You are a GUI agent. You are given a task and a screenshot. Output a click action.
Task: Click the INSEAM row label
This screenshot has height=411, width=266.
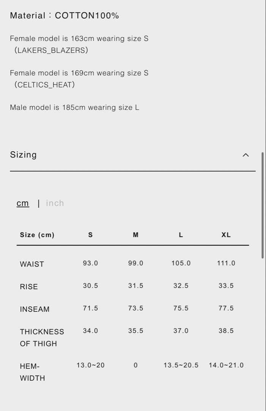click(35, 309)
